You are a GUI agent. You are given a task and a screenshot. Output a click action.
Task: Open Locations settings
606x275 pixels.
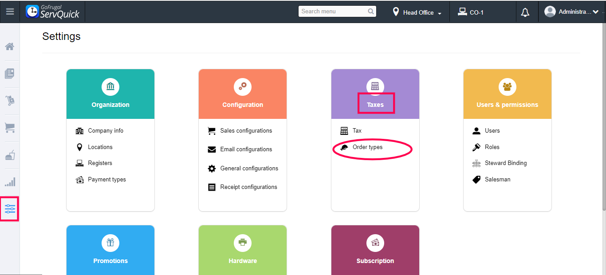click(x=100, y=147)
